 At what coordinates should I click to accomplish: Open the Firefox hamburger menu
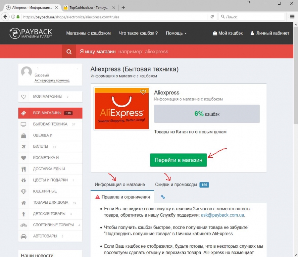click(292, 17)
